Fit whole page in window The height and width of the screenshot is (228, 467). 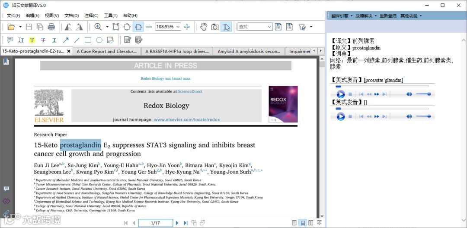127,27
